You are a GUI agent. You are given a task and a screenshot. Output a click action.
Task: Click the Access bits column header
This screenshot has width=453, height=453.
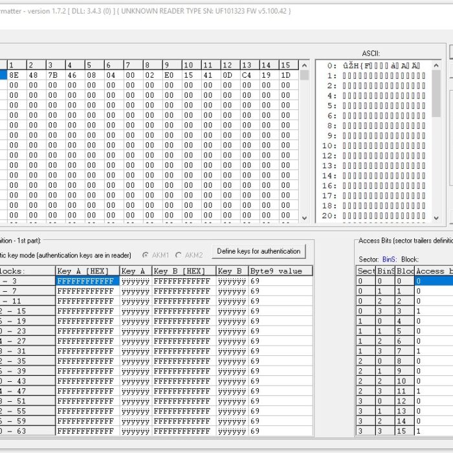(x=434, y=271)
